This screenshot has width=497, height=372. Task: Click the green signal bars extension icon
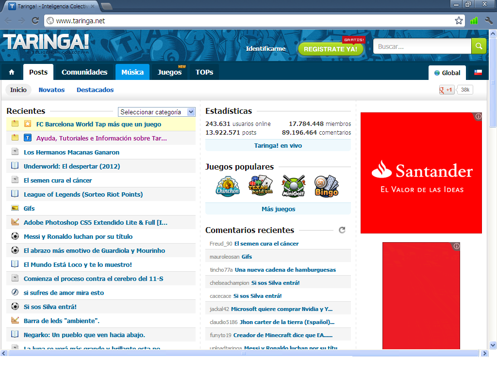[x=474, y=21]
